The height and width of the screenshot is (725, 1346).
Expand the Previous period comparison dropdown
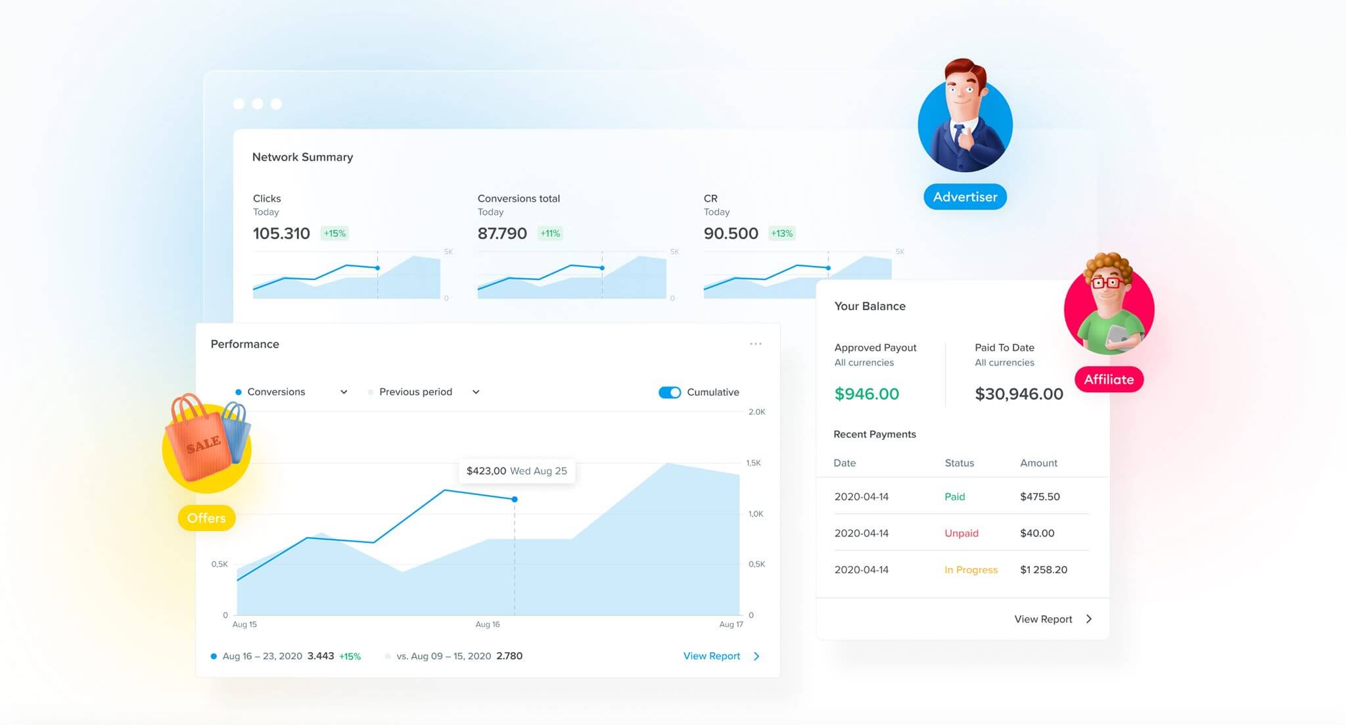476,392
